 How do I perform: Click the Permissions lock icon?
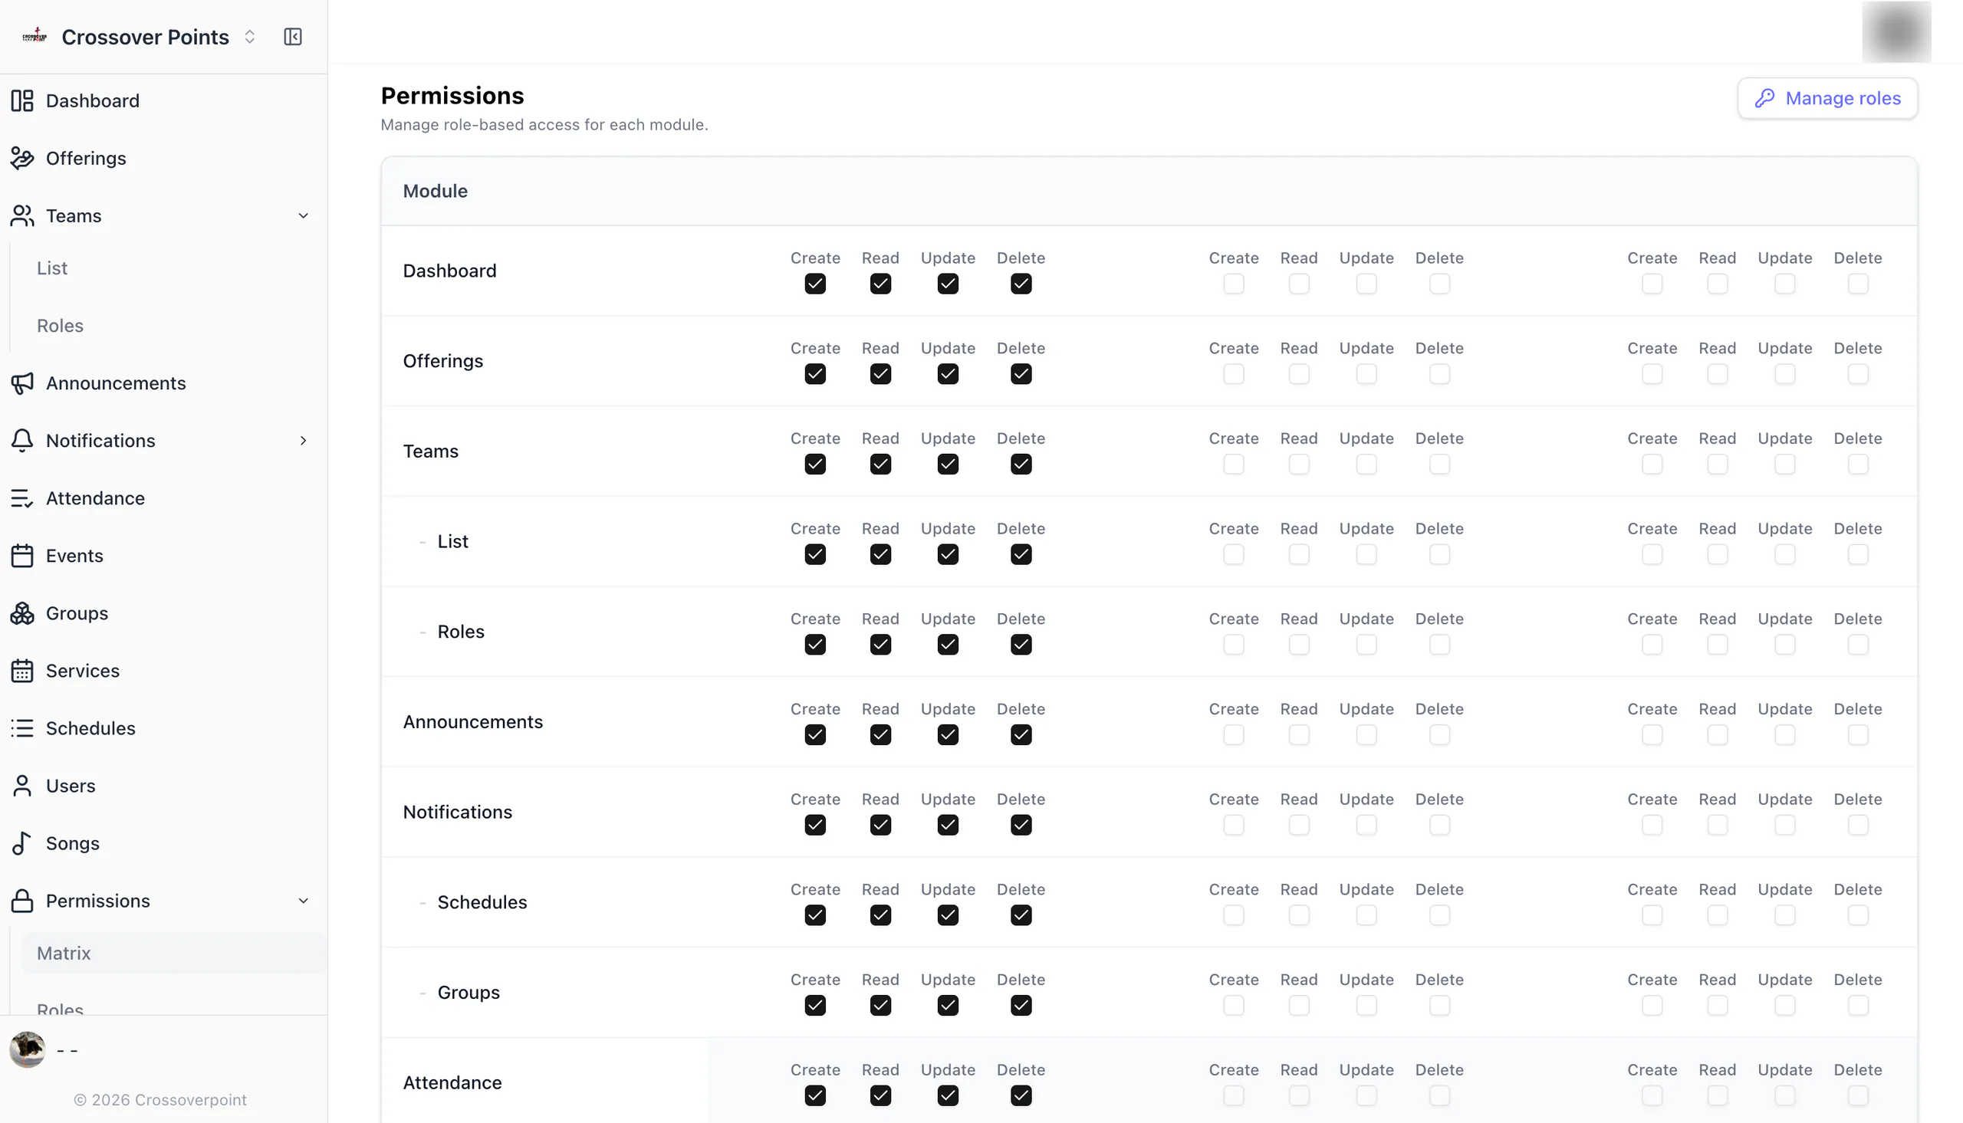22,900
